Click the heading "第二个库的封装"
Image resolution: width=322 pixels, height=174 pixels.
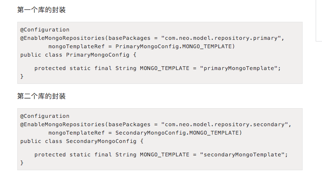41,96
